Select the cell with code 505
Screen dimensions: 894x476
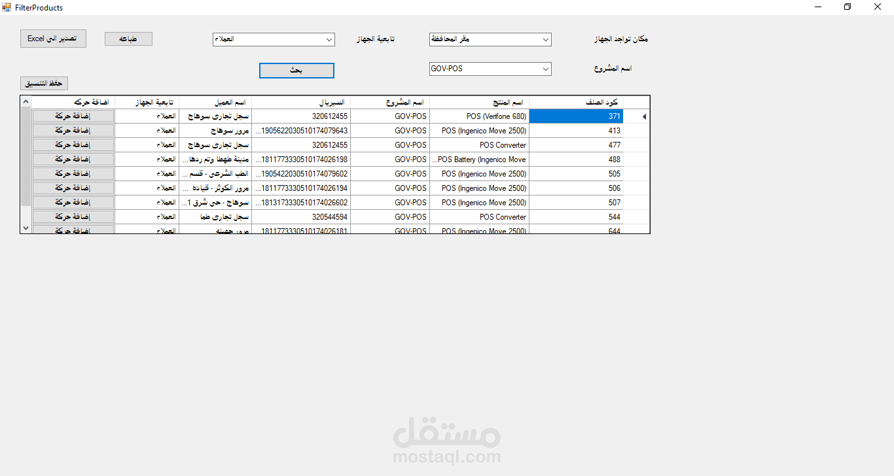tap(576, 174)
